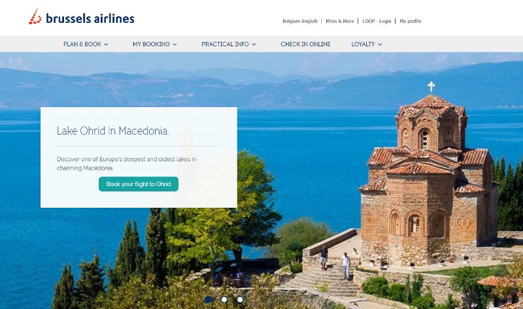Select the My Booking menu item
523x309 pixels.
(155, 44)
